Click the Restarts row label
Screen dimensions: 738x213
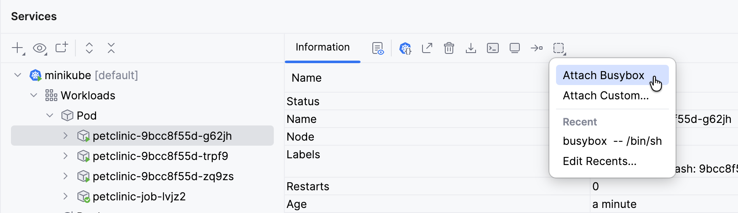pyautogui.click(x=308, y=186)
